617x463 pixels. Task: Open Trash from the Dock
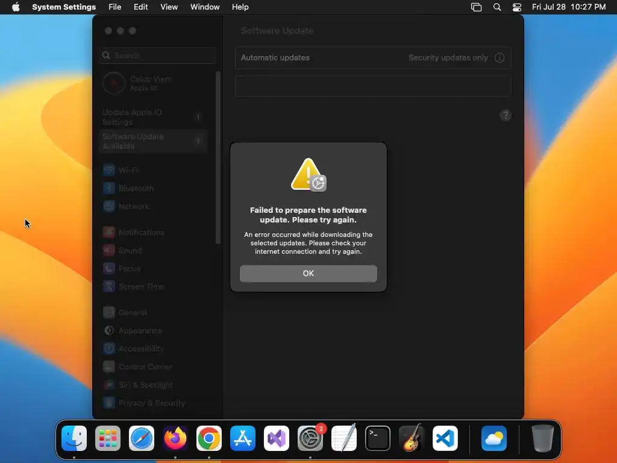(x=543, y=438)
